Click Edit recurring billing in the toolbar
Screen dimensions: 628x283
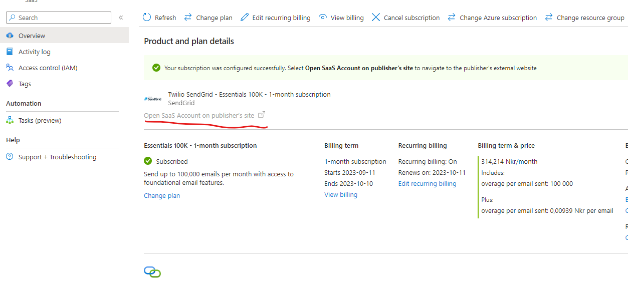[276, 18]
